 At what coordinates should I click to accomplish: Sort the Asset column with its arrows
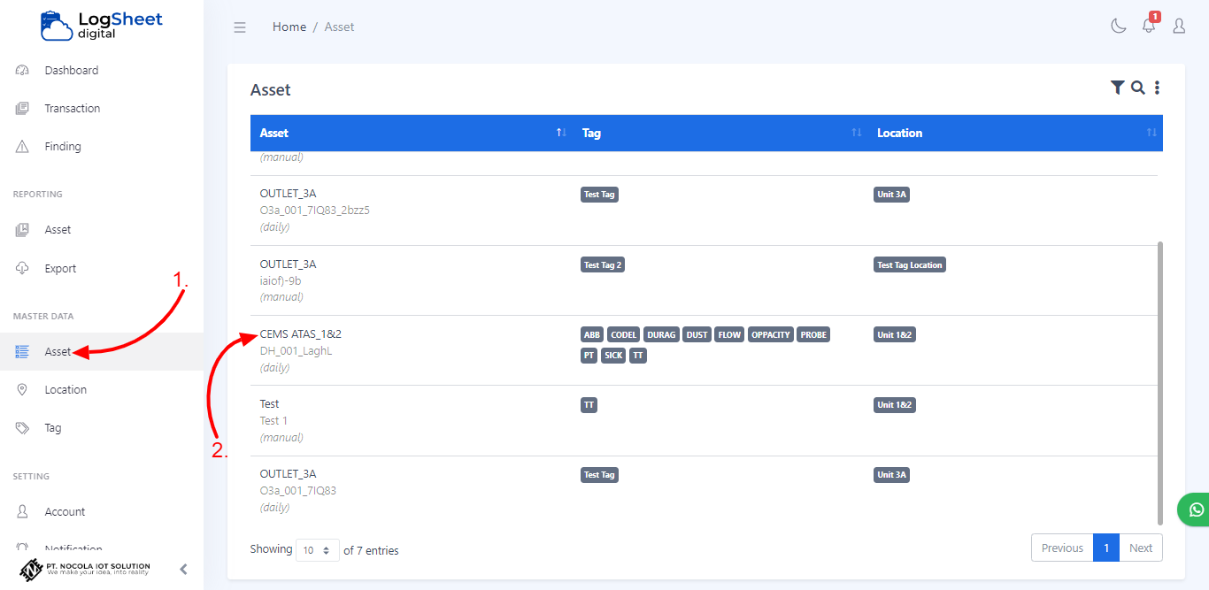click(x=560, y=132)
